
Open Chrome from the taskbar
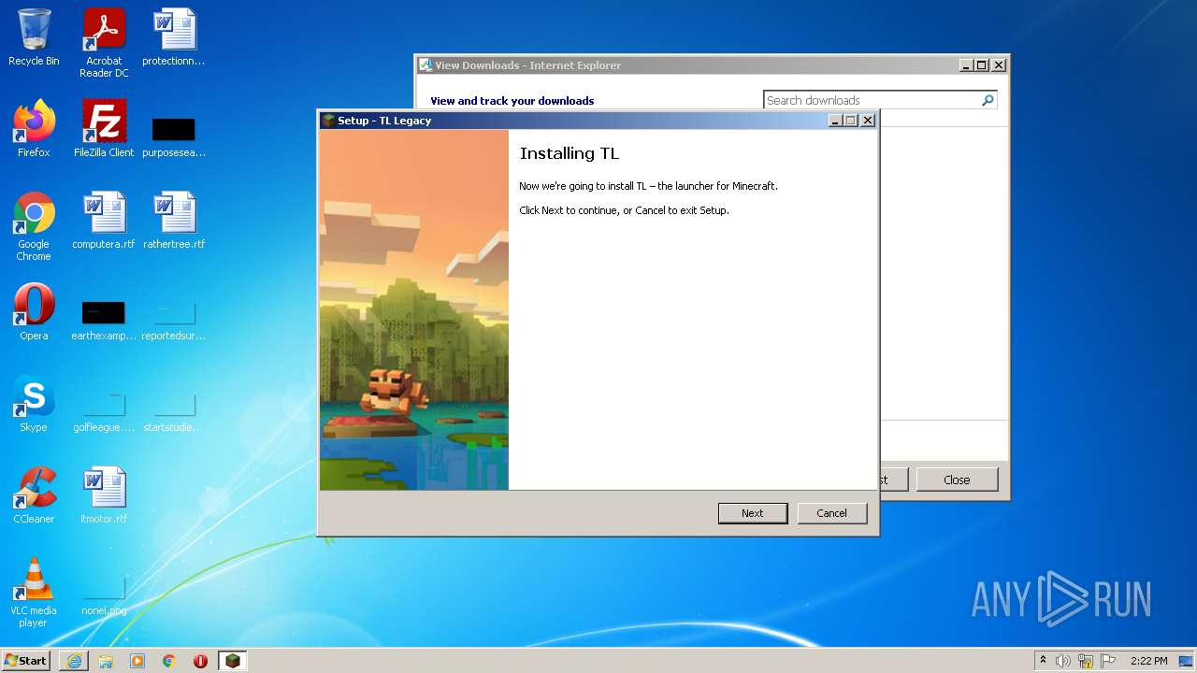(169, 661)
